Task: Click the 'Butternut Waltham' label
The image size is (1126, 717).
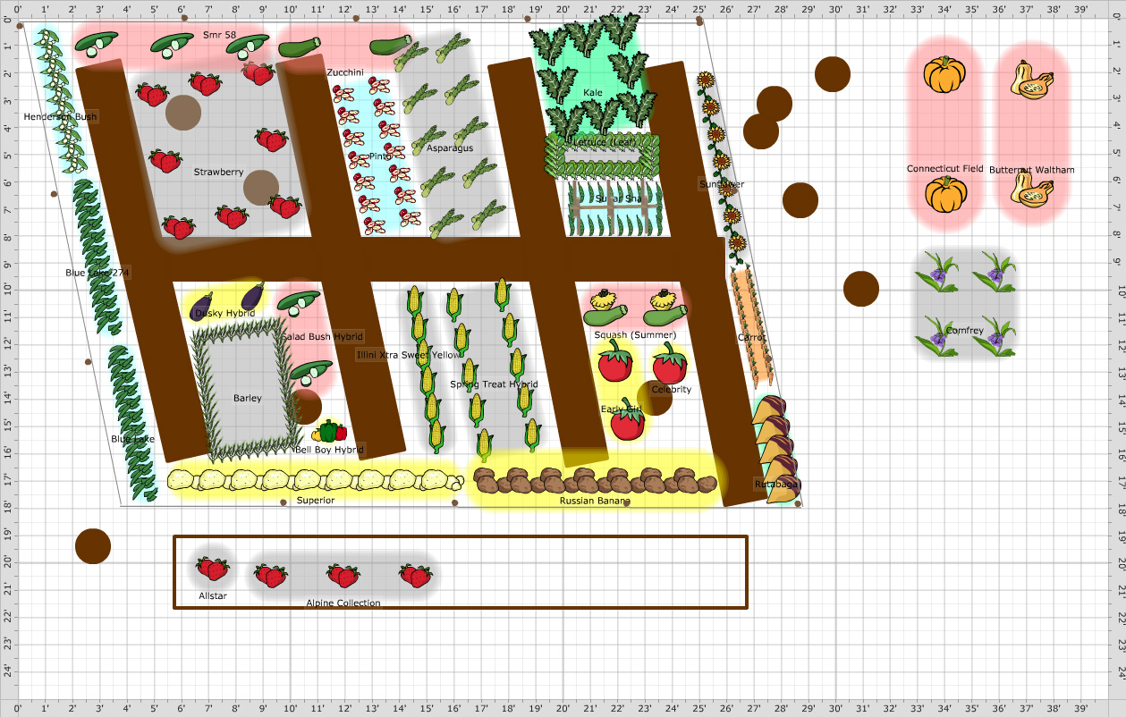Action: pyautogui.click(x=1032, y=170)
